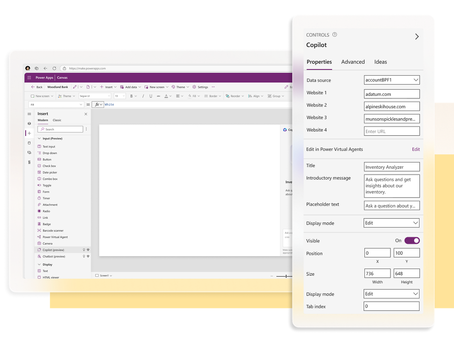This screenshot has width=454, height=361.
Task: Open the Tree view layers icon in sidebar
Action: (x=29, y=123)
